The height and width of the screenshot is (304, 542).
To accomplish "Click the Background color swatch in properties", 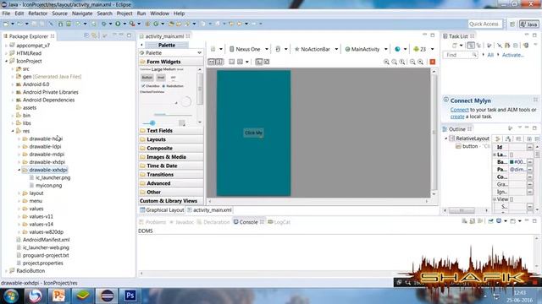I will (512, 162).
